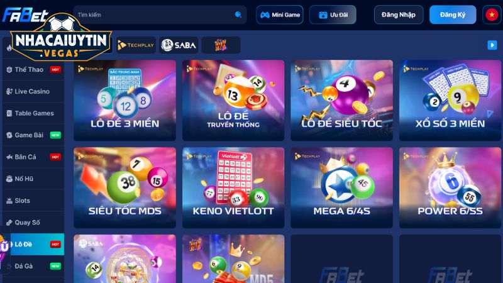Click the FaBet logo
This screenshot has width=503, height=283.
coord(25,15)
